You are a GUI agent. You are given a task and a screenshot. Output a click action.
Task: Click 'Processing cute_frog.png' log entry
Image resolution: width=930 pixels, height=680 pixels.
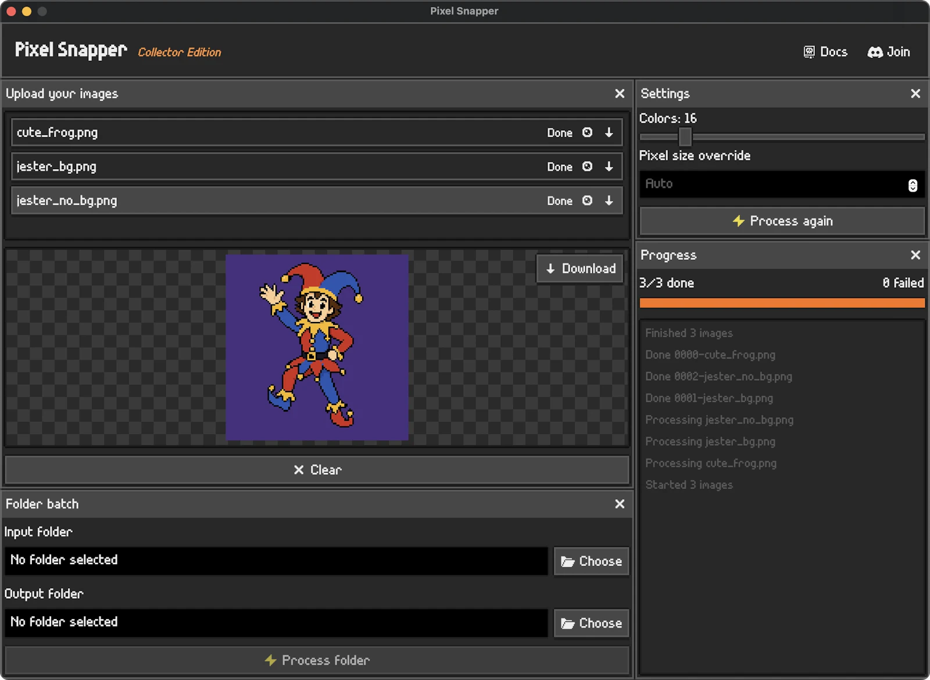(710, 463)
